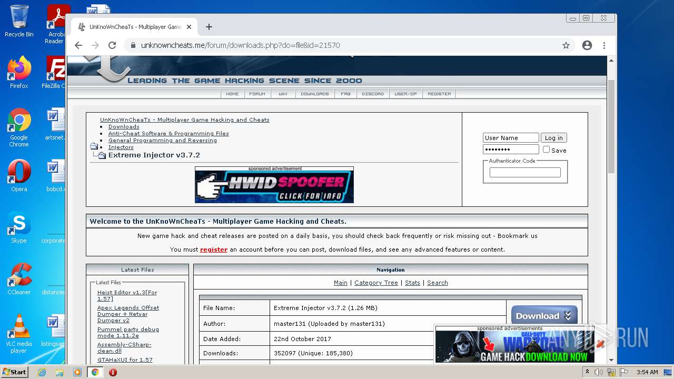Open Start menu

point(15,372)
